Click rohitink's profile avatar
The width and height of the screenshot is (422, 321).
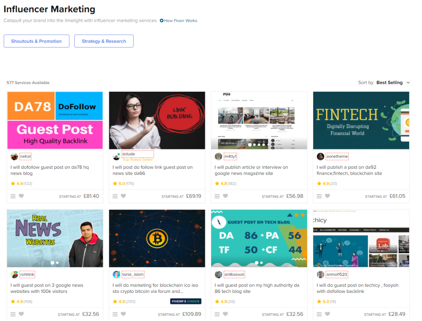pyautogui.click(x=14, y=274)
